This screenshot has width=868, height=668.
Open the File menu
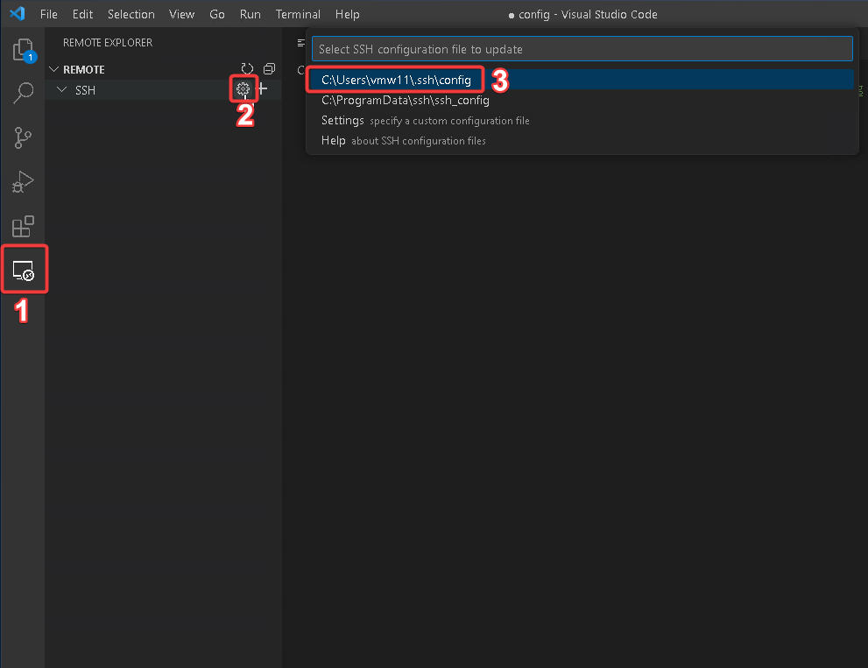tap(49, 14)
